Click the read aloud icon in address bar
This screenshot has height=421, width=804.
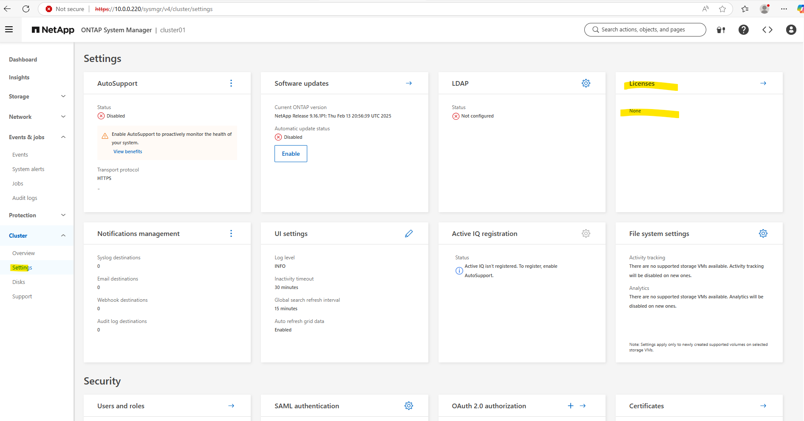click(705, 9)
